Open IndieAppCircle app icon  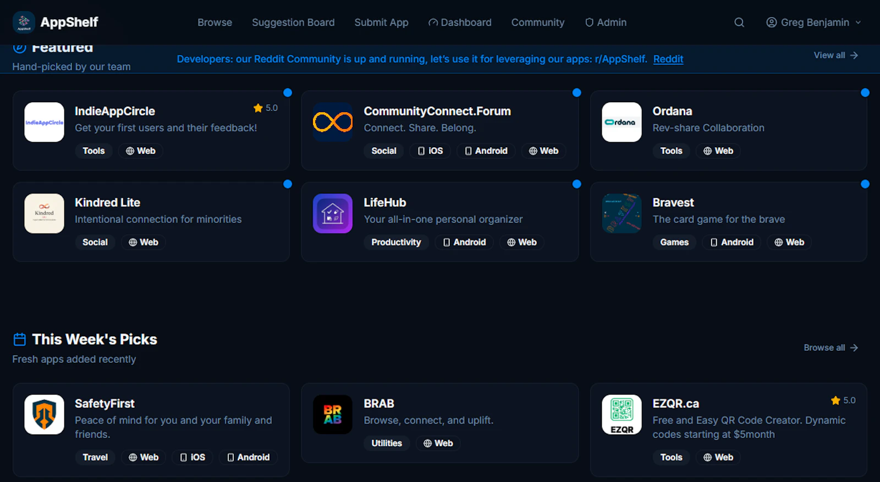[45, 122]
